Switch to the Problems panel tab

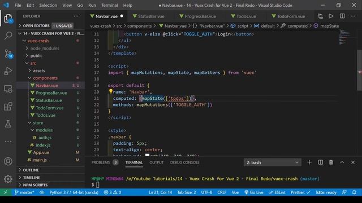pos(105,162)
